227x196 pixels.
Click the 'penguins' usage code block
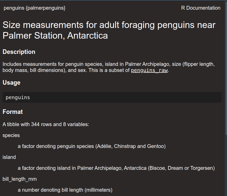(x=112, y=97)
